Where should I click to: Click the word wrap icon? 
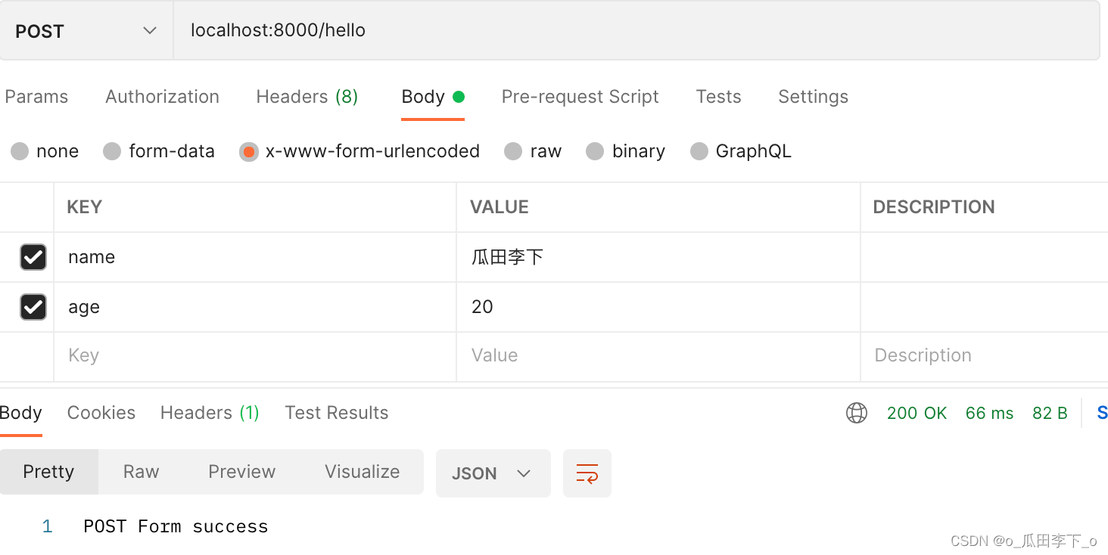[587, 473]
